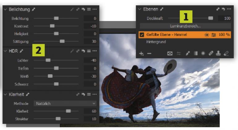Uncheck the Gefüllte Ebene - Himmel layer
Screen dimensions: 238x130
pos(142,35)
